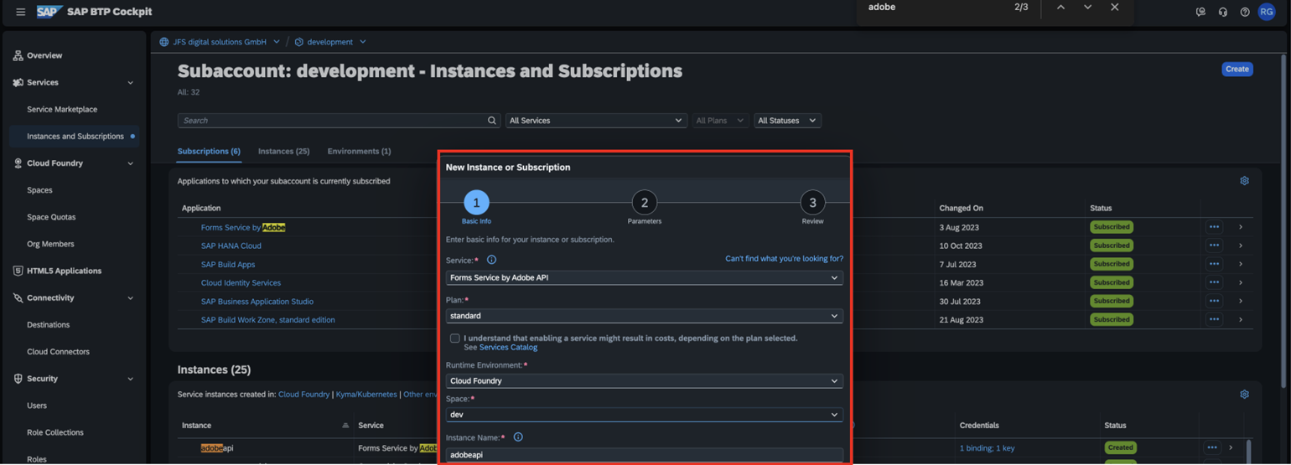Screen dimensions: 1291x465
Task: Open the hamburger navigation menu
Action: [x=20, y=12]
